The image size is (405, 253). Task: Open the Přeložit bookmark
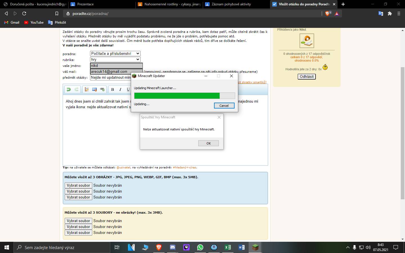point(57,22)
